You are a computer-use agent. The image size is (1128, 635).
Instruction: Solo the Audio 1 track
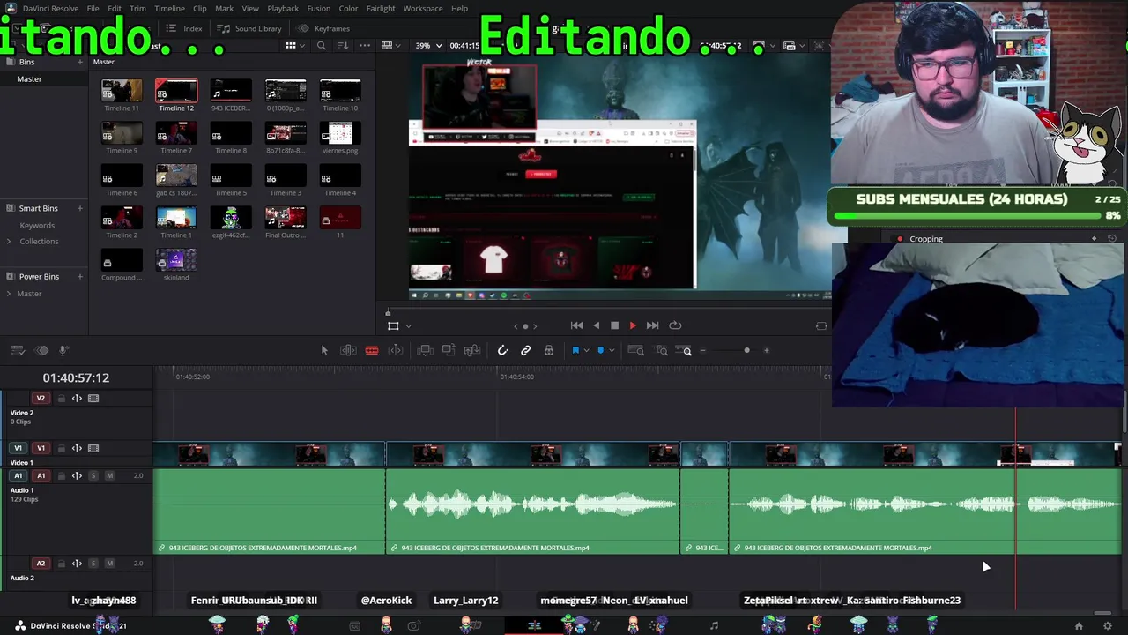coord(93,476)
